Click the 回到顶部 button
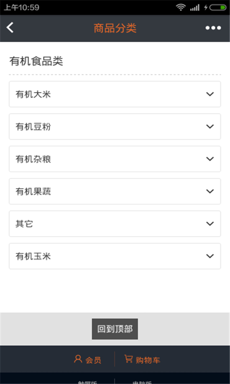 click(x=115, y=329)
